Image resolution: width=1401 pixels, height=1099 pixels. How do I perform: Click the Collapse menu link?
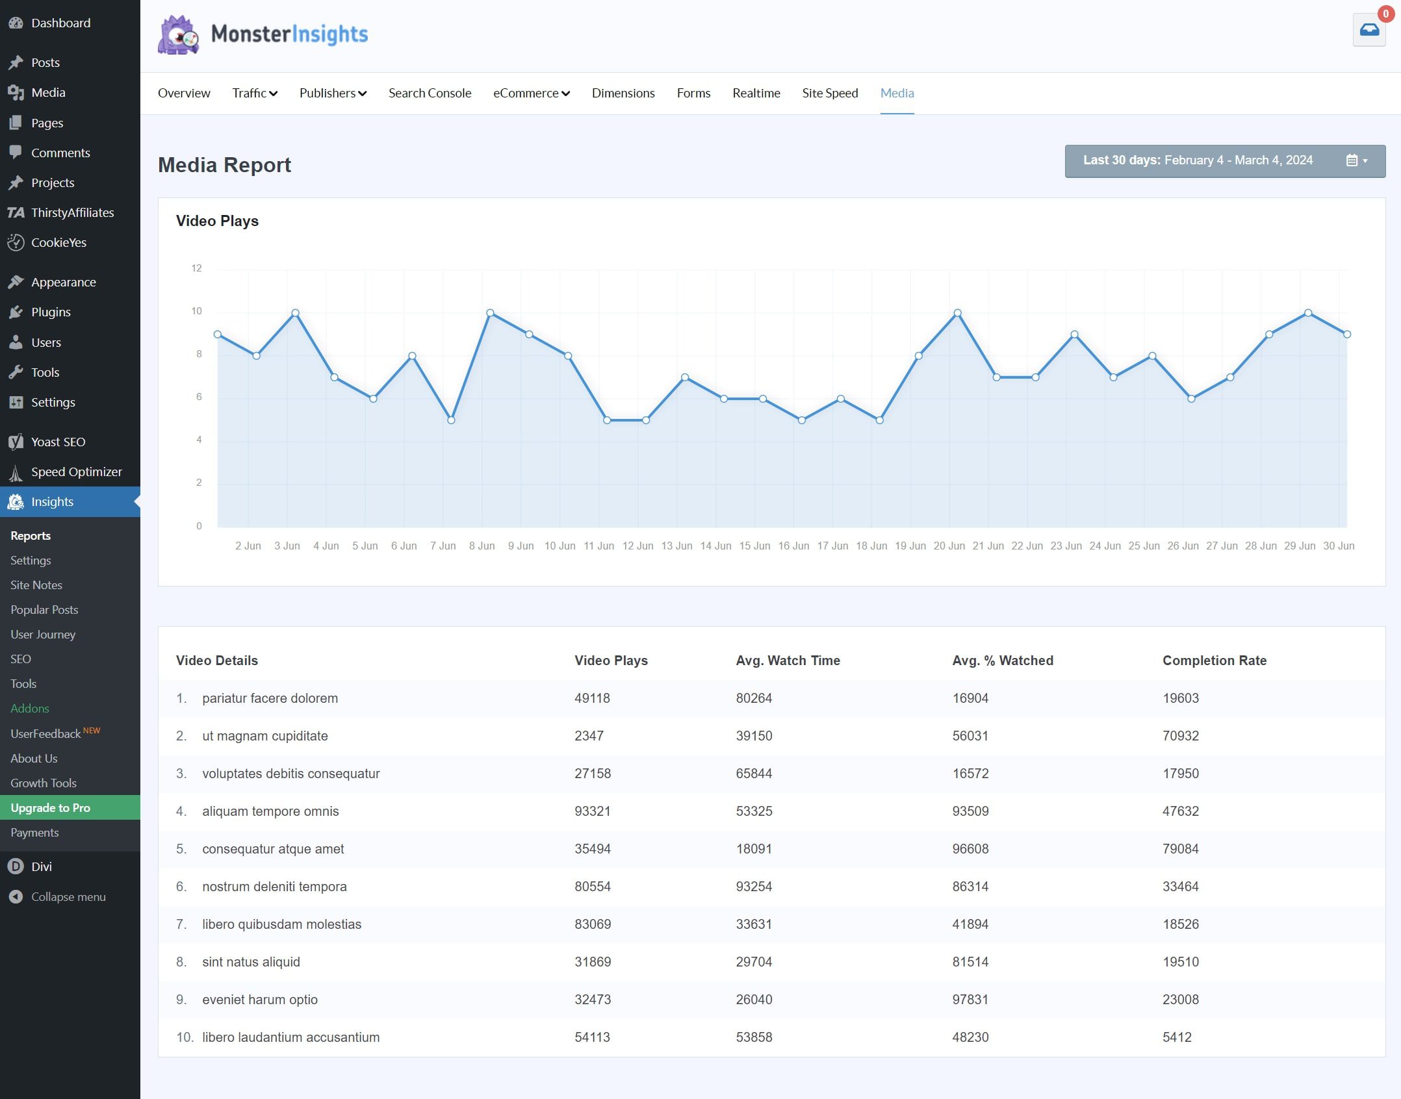(68, 897)
